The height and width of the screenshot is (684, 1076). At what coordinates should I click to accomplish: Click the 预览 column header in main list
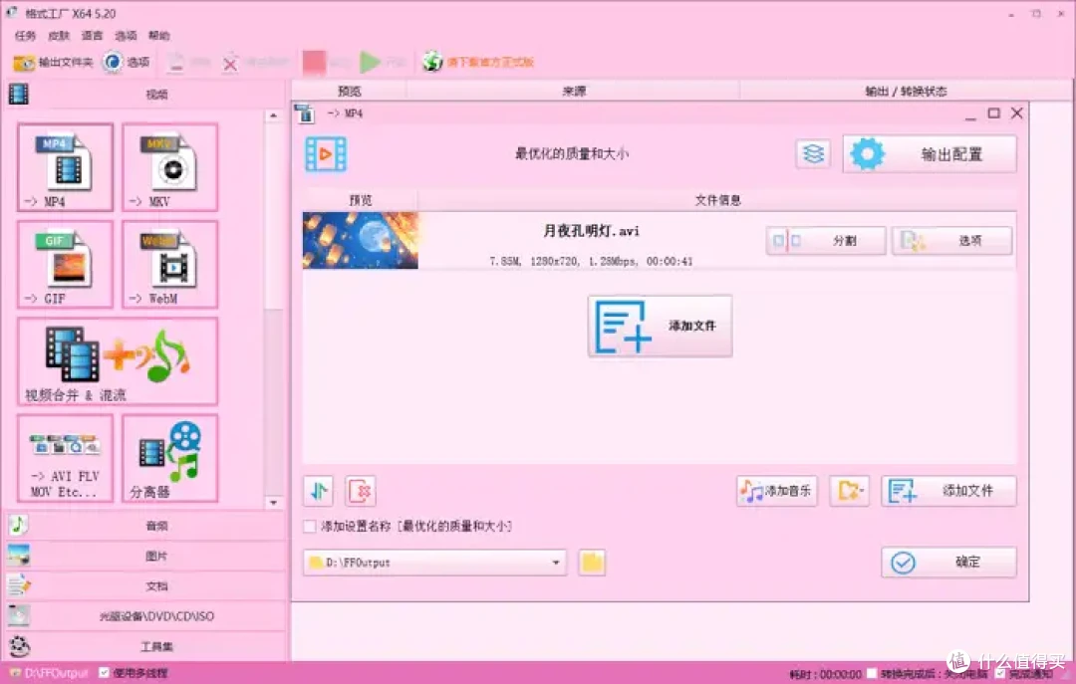(350, 91)
